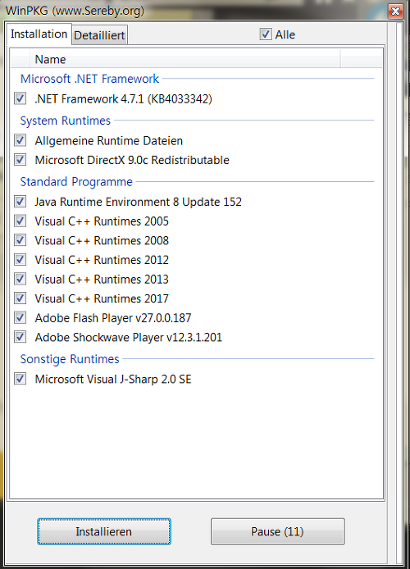Click the Name column header
This screenshot has height=569, width=410.
tap(185, 59)
